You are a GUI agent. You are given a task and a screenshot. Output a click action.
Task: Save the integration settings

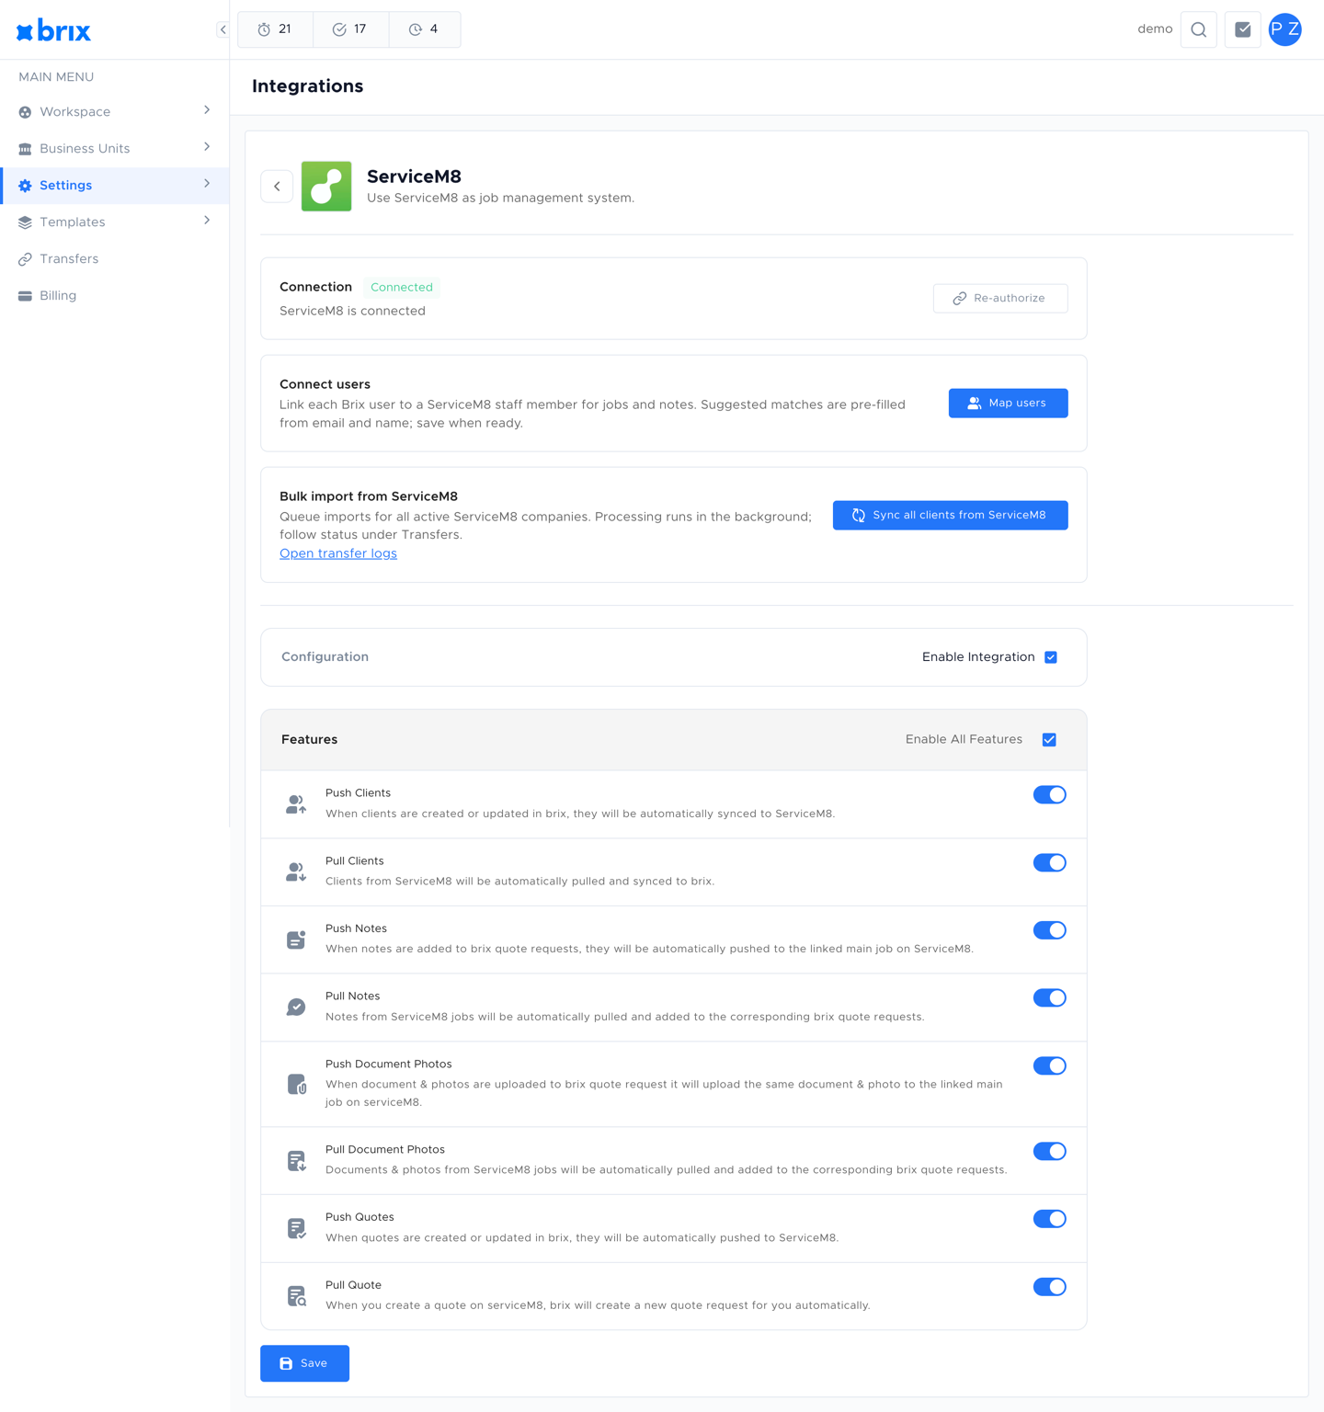click(304, 1363)
